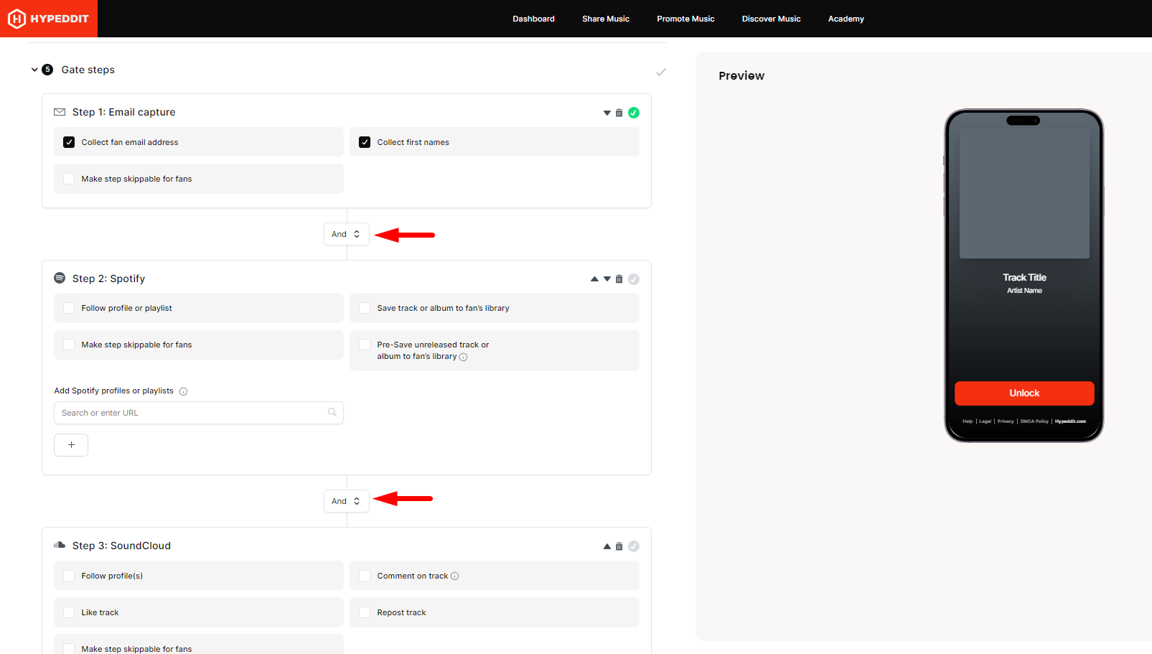Delete Step 1 Email capture with trash icon
1152x654 pixels.
[619, 113]
